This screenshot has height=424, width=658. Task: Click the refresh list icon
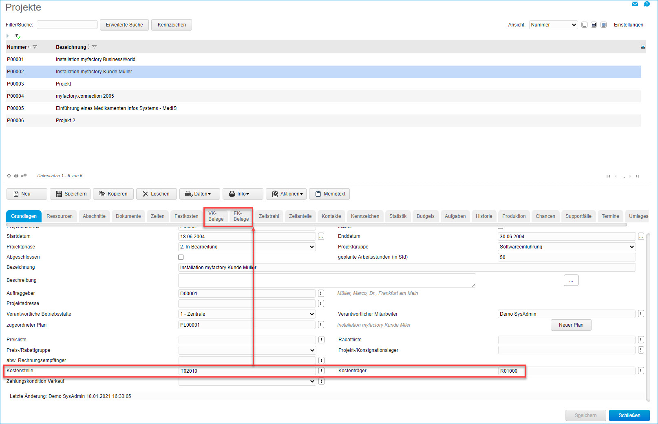(9, 176)
